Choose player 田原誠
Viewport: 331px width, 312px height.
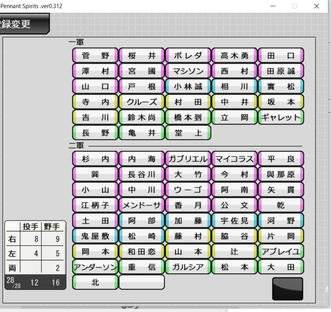pyautogui.click(x=281, y=71)
